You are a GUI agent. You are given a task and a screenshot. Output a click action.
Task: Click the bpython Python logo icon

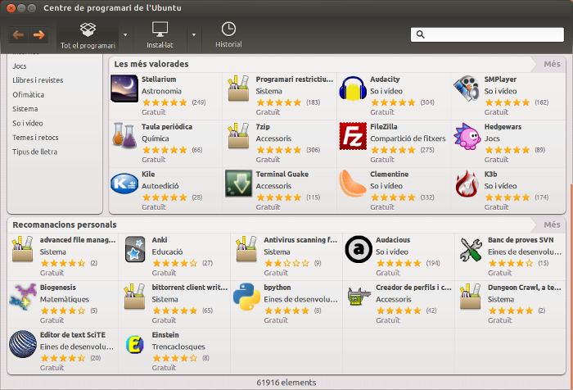point(246,297)
